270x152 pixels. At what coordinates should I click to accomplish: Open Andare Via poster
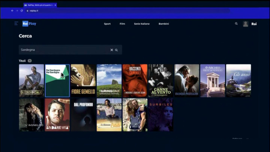tap(57, 115)
